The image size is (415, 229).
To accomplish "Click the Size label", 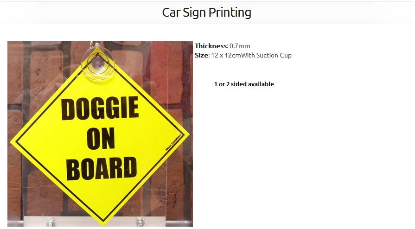I will (202, 55).
